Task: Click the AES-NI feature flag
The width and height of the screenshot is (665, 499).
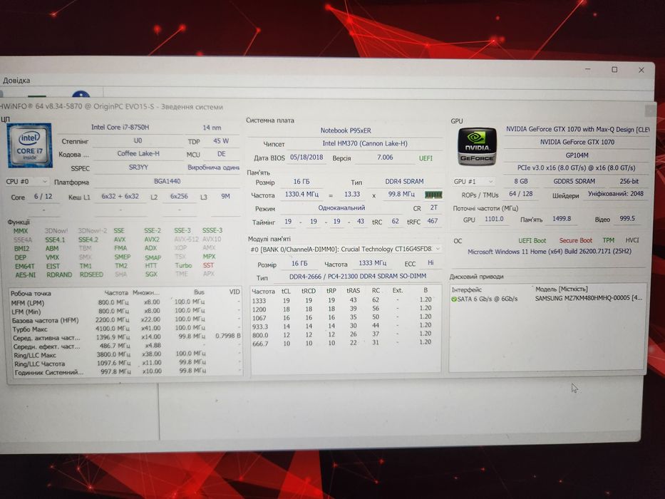Action: tap(26, 275)
